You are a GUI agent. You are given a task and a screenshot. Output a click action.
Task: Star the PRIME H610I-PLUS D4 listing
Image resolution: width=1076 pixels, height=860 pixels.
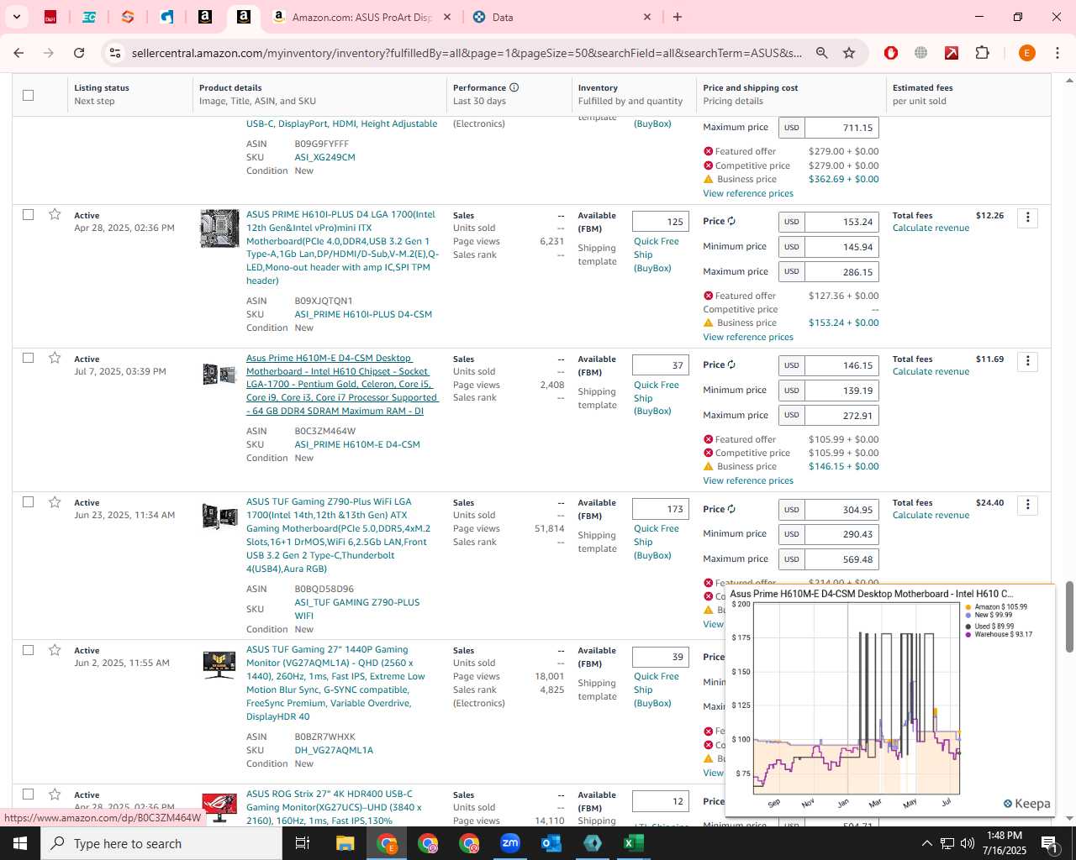[55, 214]
